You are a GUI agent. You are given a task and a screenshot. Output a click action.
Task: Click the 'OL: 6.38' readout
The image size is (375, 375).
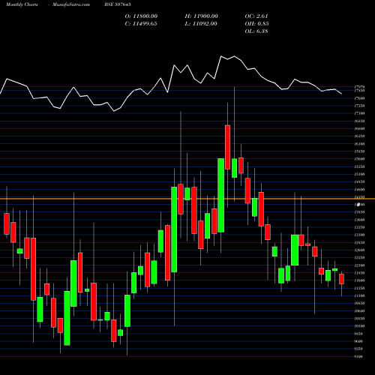pos(256,31)
